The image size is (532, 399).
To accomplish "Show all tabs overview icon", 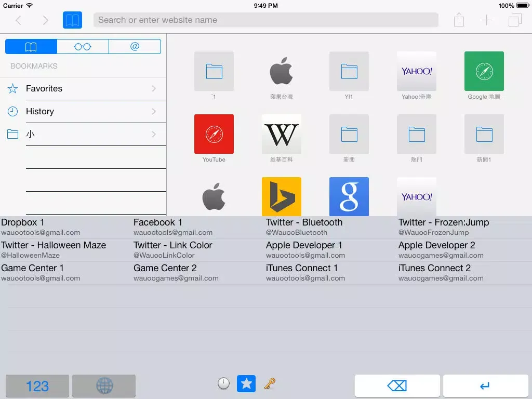I will point(515,20).
